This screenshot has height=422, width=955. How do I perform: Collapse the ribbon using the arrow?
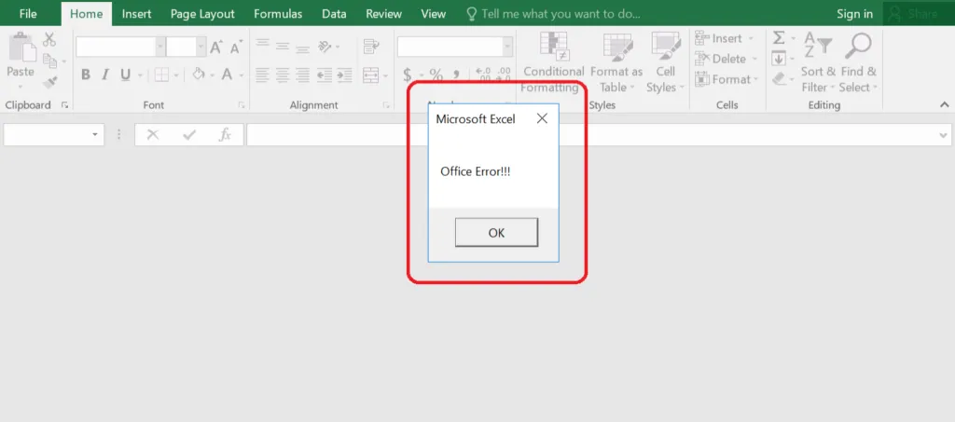click(x=945, y=104)
